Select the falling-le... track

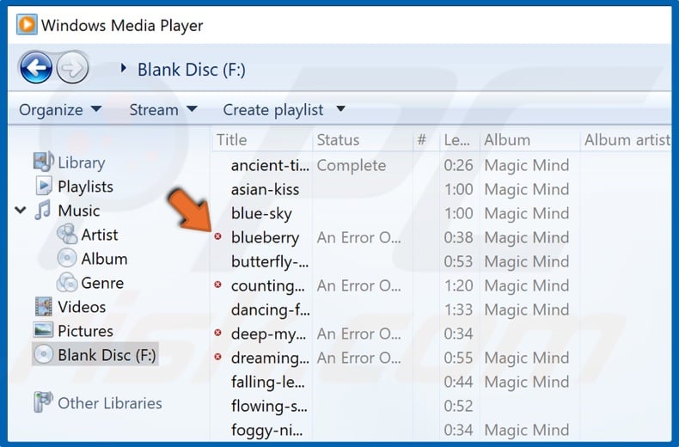pyautogui.click(x=267, y=382)
